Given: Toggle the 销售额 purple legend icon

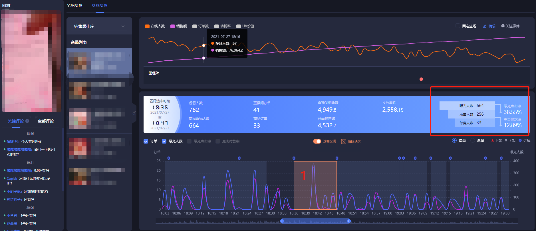Looking at the screenshot, I should [173, 26].
